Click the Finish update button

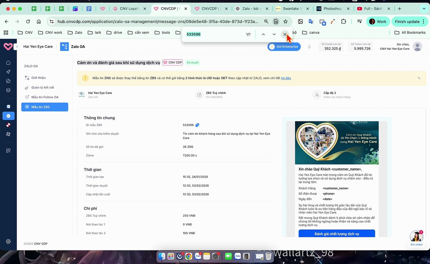pyautogui.click(x=409, y=21)
